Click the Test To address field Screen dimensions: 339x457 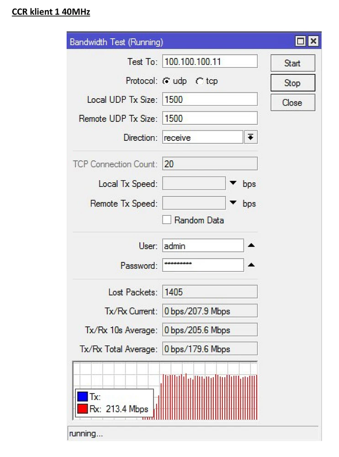209,62
